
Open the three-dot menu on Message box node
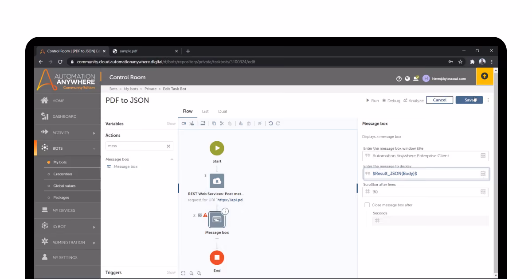(x=225, y=211)
